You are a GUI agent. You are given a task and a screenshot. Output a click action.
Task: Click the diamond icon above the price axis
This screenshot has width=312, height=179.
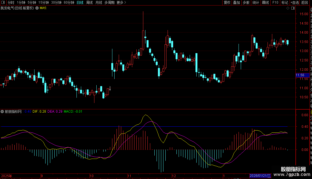tap(288, 8)
